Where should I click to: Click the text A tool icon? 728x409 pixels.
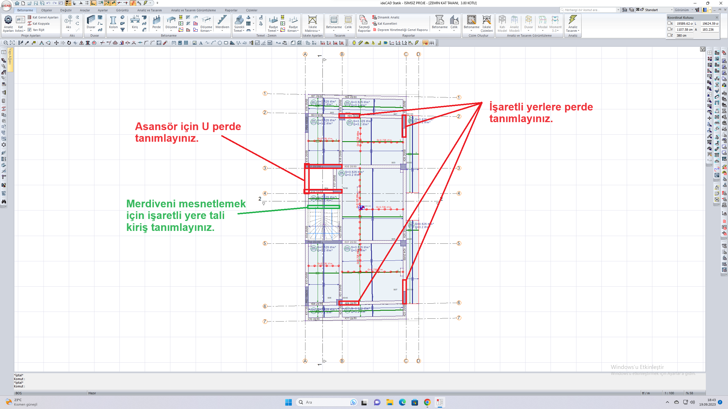tap(201, 43)
